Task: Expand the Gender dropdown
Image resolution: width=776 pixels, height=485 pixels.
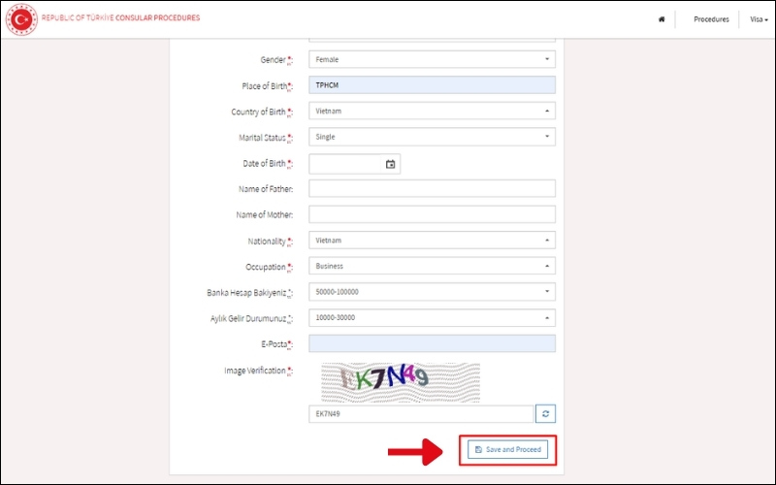Action: pyautogui.click(x=432, y=59)
